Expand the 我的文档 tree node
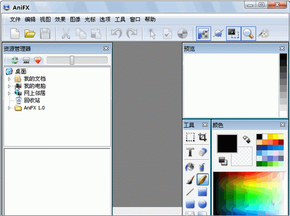290x216 pixels. coord(9,79)
